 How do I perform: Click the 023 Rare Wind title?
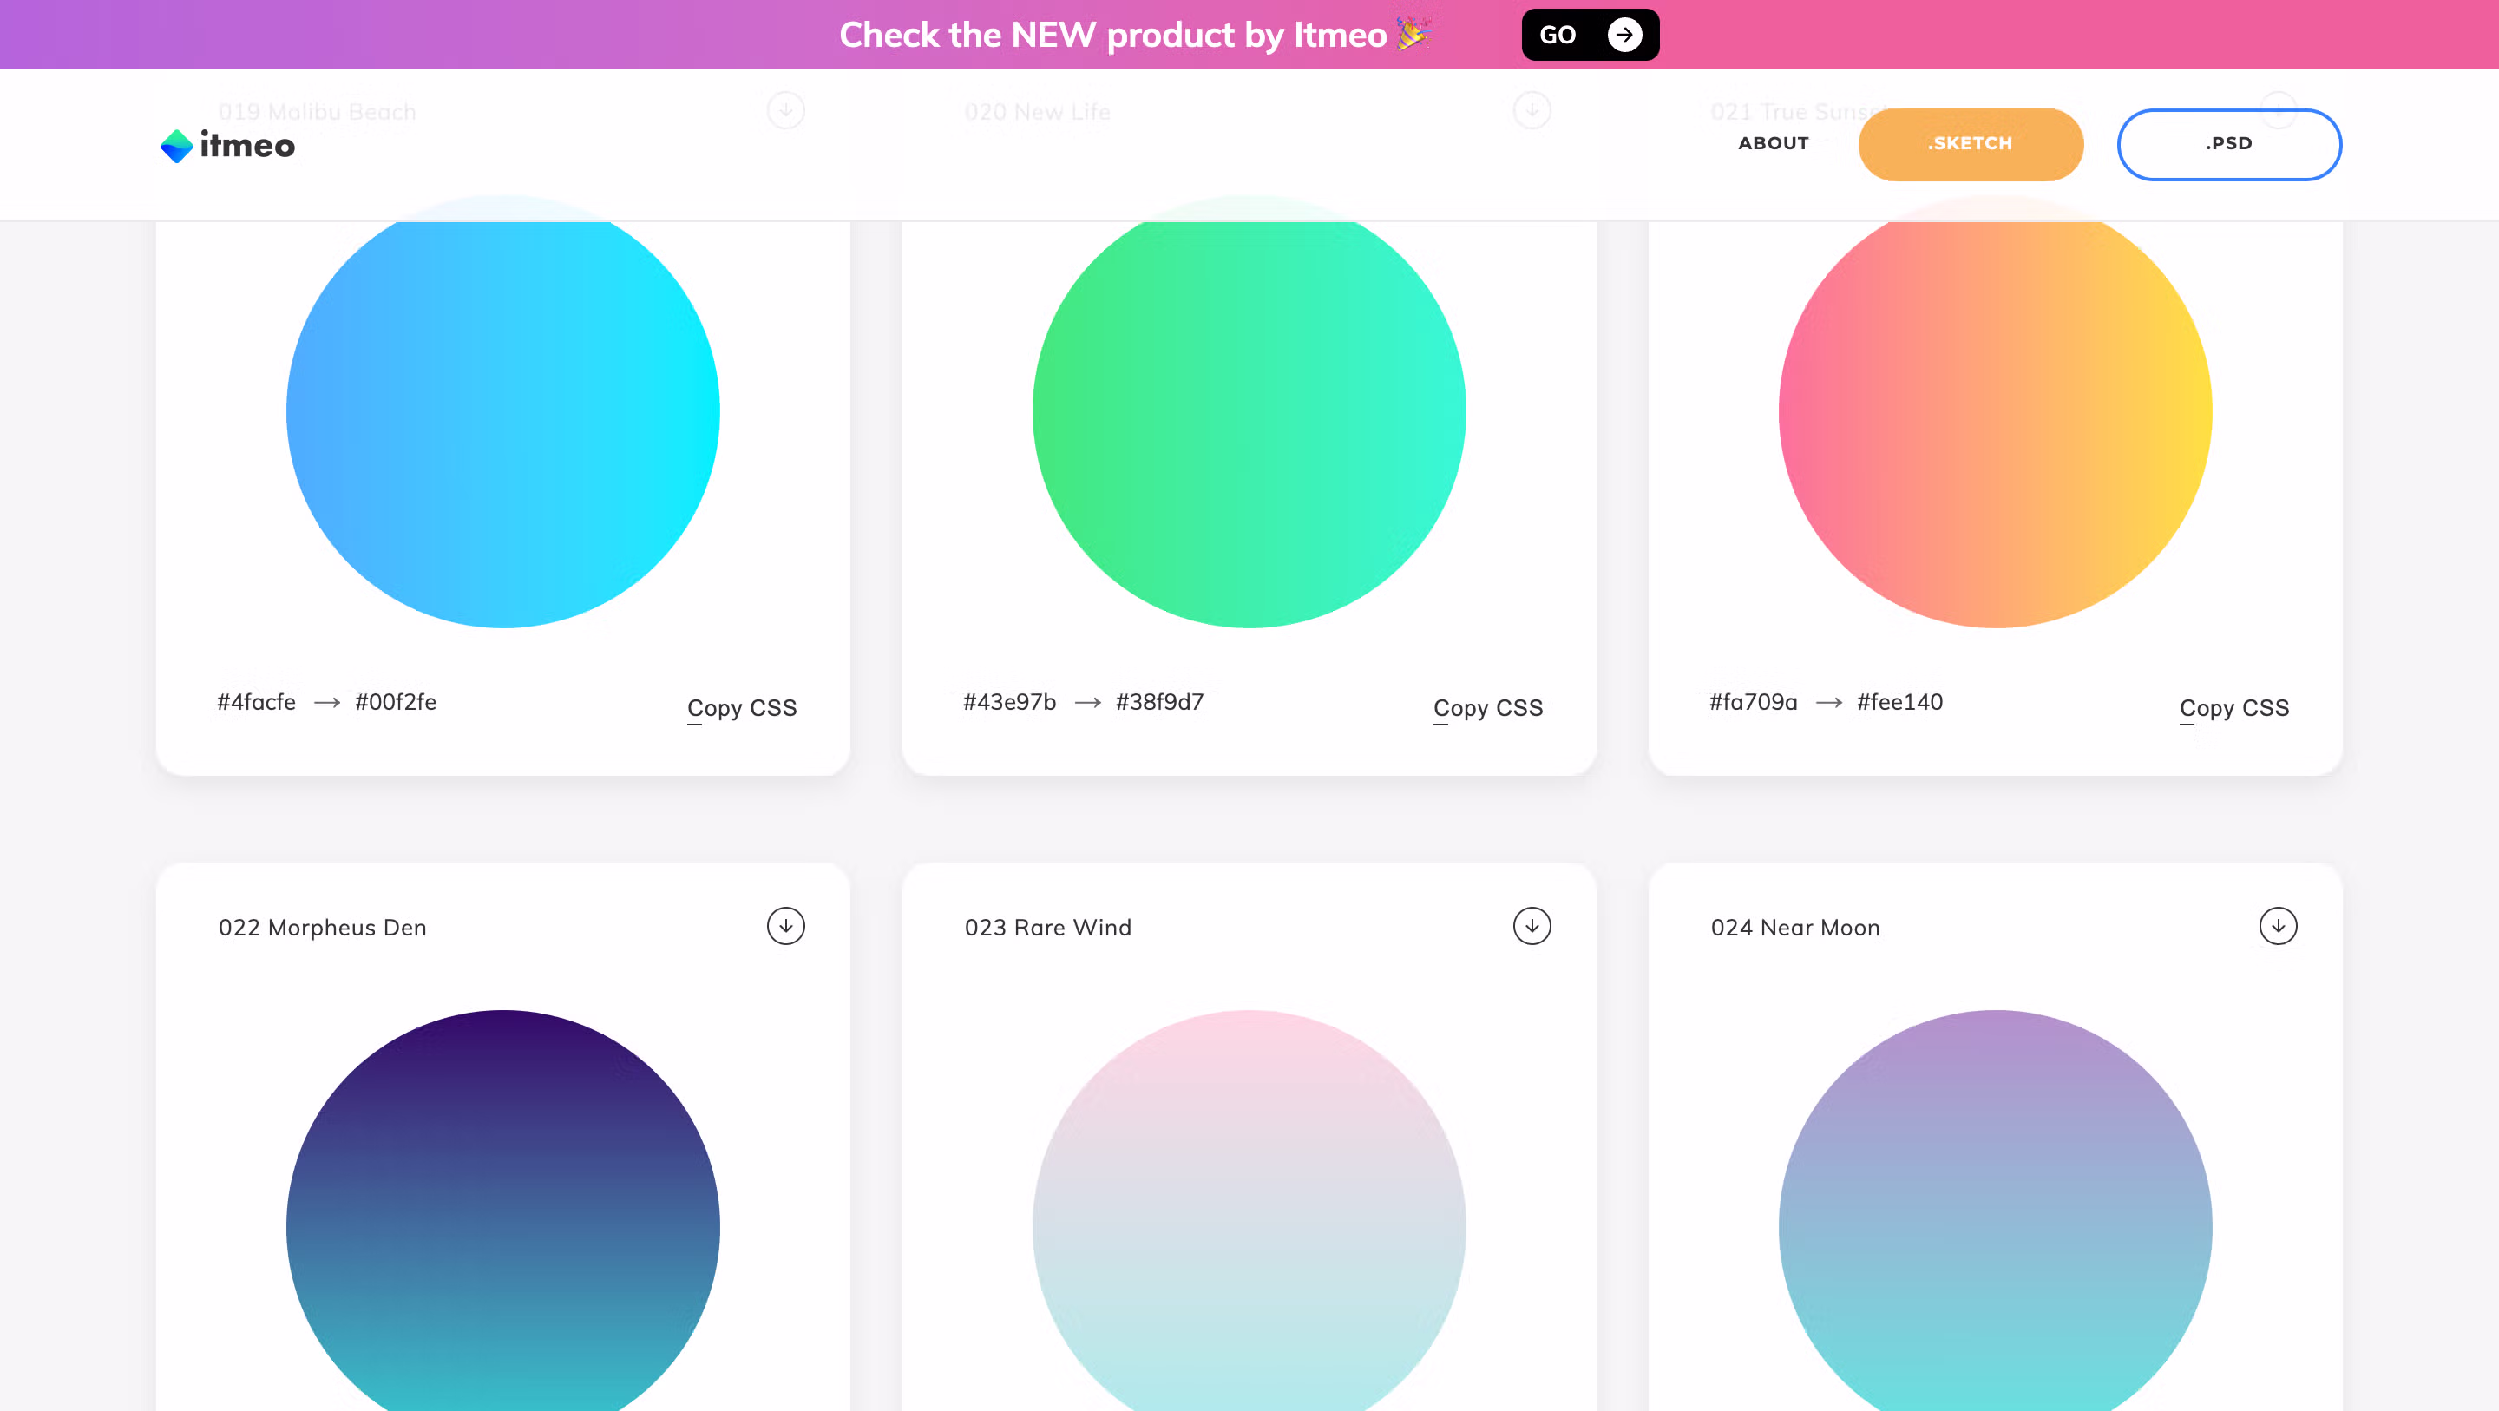point(1047,928)
